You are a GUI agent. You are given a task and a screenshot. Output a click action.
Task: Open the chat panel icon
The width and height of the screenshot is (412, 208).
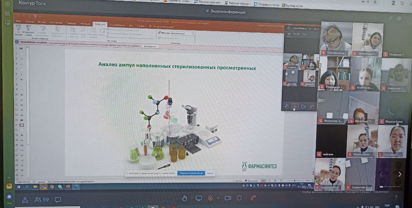pyautogui.click(x=58, y=199)
